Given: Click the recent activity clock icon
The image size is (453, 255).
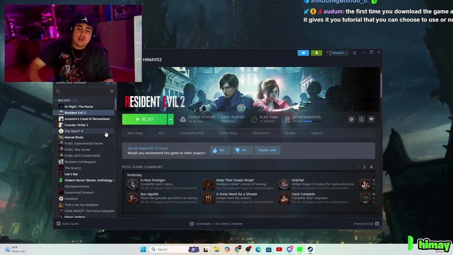Looking at the screenshot, I should [x=108, y=83].
